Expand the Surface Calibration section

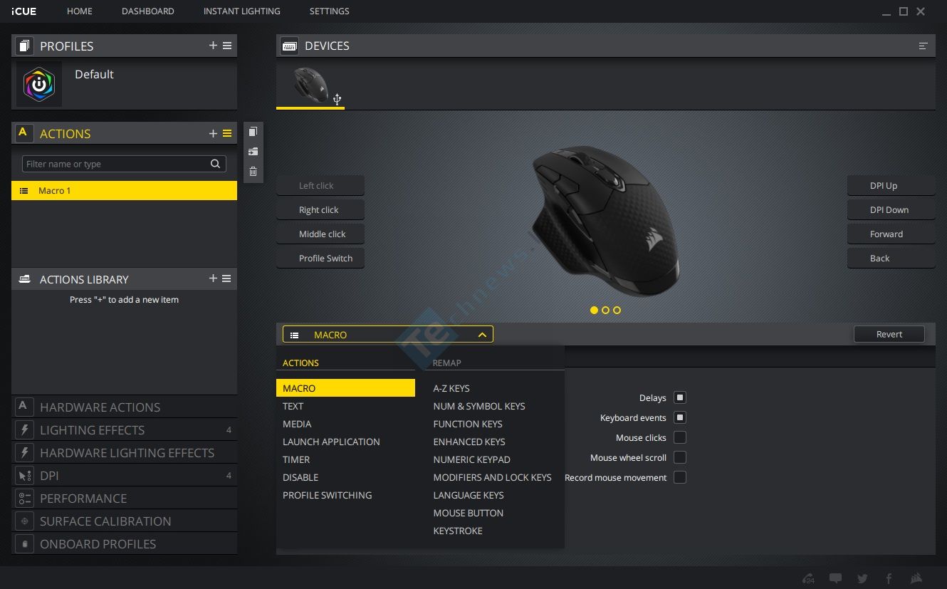125,521
